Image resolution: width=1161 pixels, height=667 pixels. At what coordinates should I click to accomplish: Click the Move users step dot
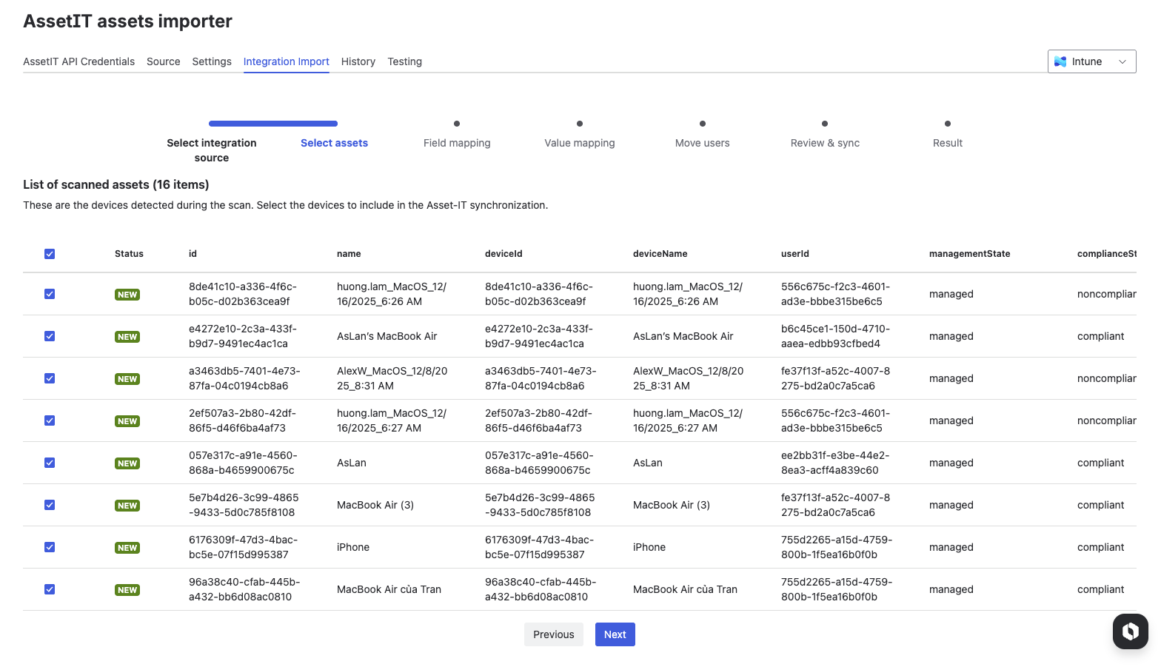[x=702, y=124]
